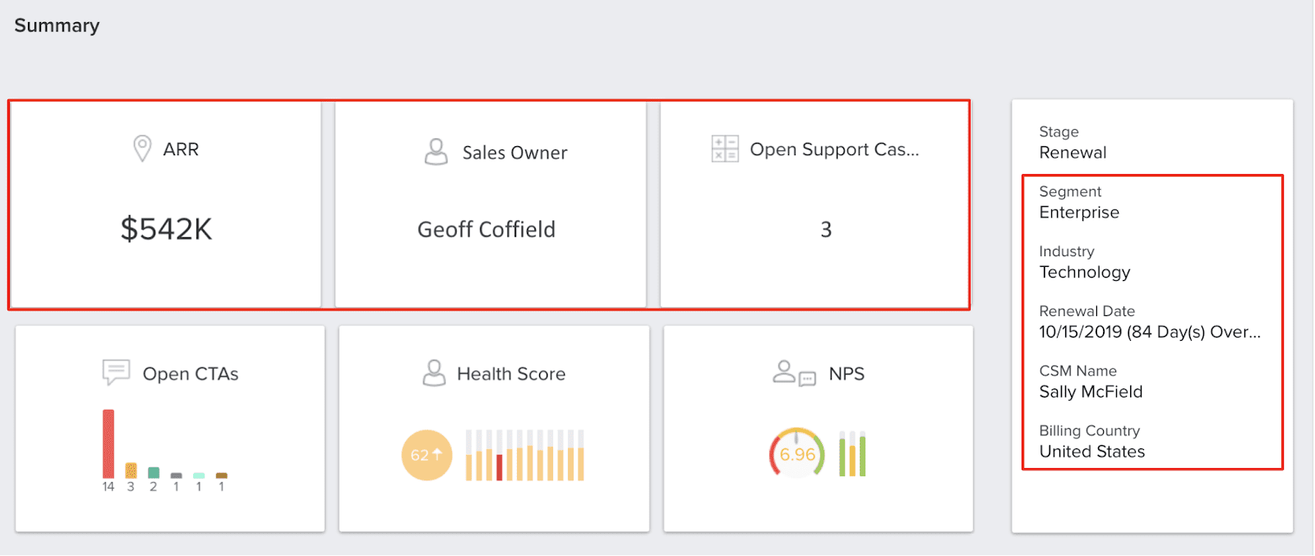
Task: Click the truncated Renewal Date value 10/15/2019
Action: (1149, 332)
